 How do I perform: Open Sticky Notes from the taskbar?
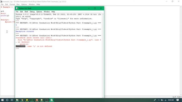(27, 100)
